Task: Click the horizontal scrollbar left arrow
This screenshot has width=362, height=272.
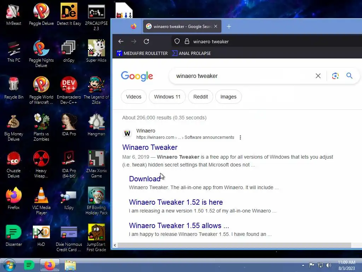Action: tap(115, 245)
